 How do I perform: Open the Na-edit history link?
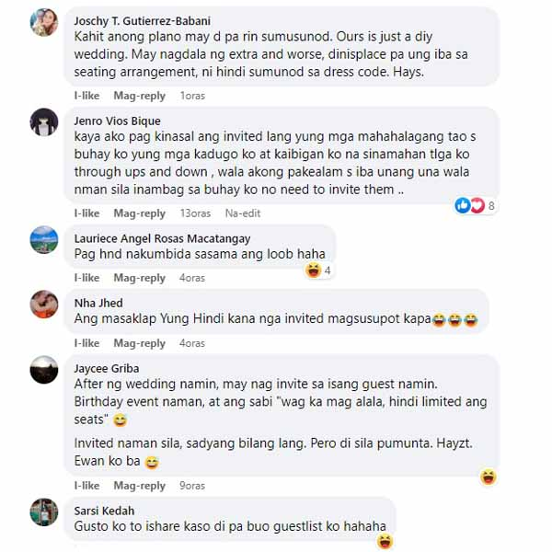coord(243,213)
